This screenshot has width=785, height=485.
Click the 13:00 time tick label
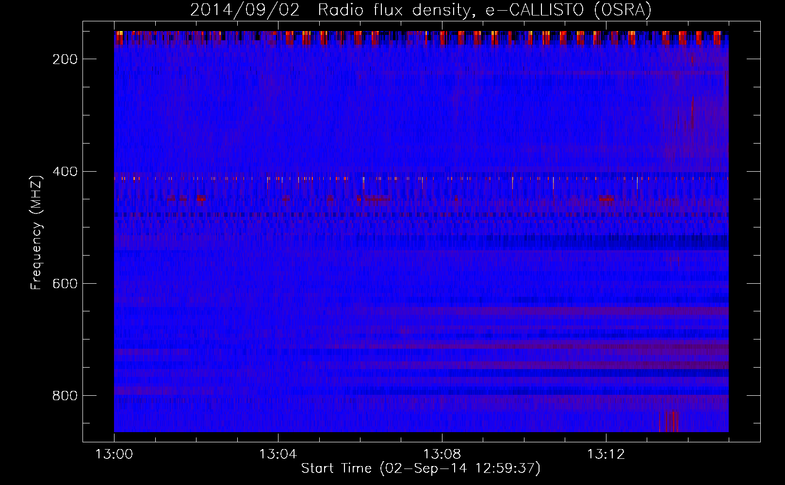(x=114, y=454)
